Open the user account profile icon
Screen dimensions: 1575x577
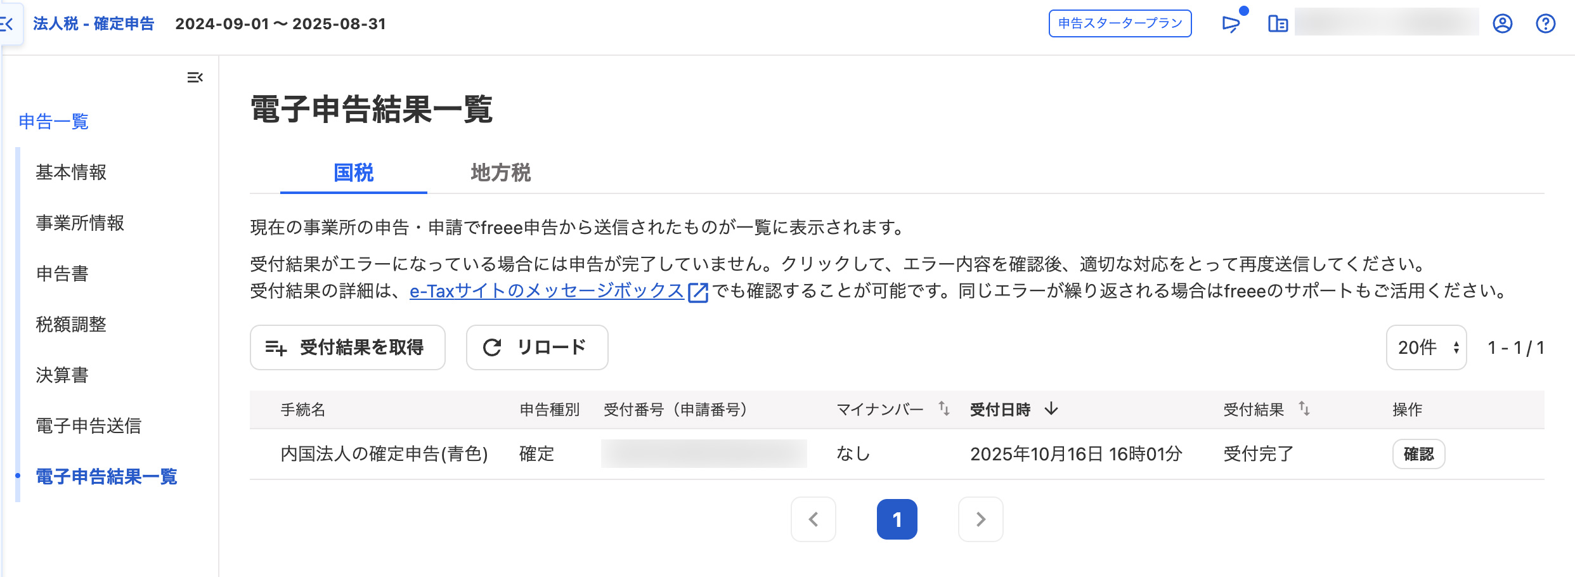click(1502, 24)
